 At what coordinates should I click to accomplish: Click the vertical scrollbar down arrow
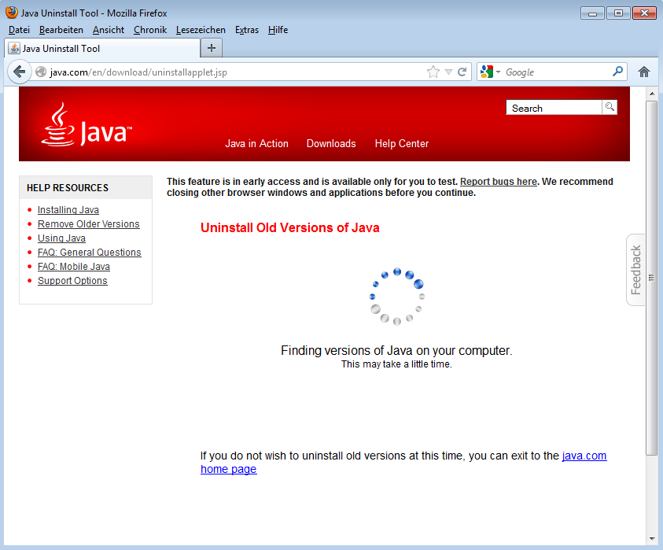point(651,539)
